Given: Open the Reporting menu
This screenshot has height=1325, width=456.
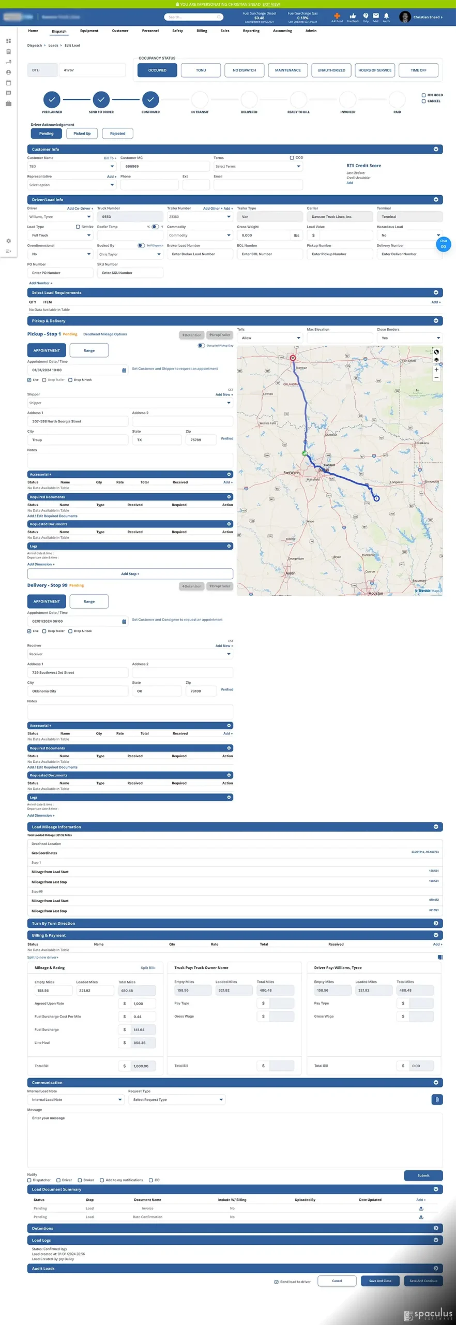Looking at the screenshot, I should tap(251, 31).
